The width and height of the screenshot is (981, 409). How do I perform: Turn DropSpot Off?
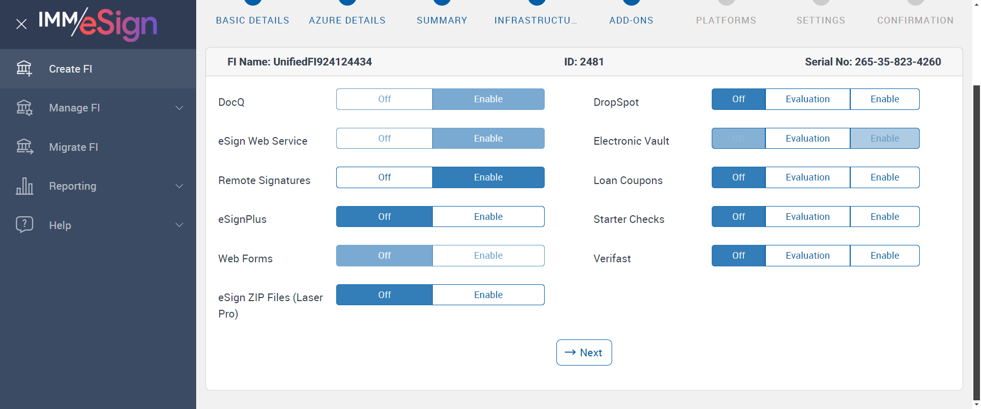tap(739, 99)
